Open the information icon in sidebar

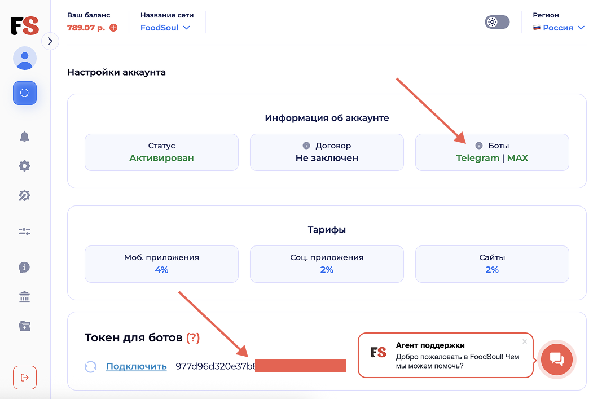[25, 268]
